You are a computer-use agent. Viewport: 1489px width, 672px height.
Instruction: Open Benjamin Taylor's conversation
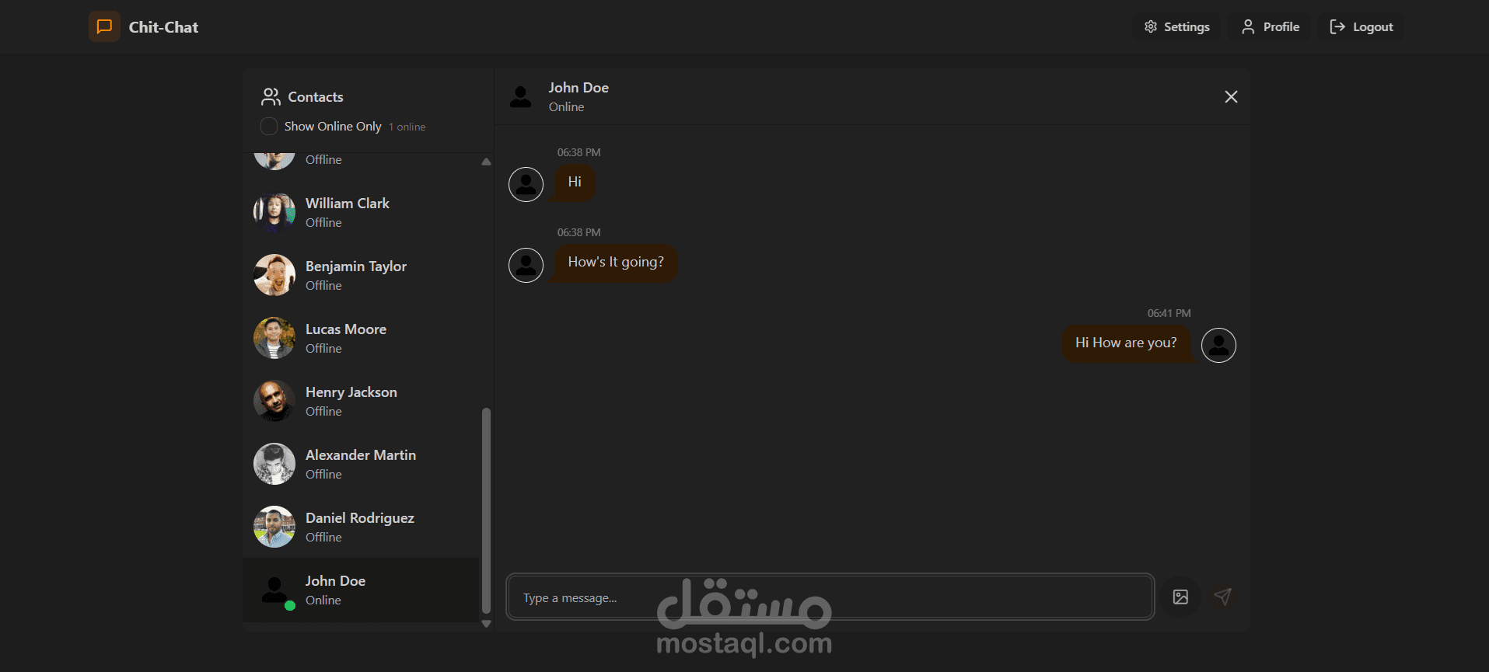362,276
